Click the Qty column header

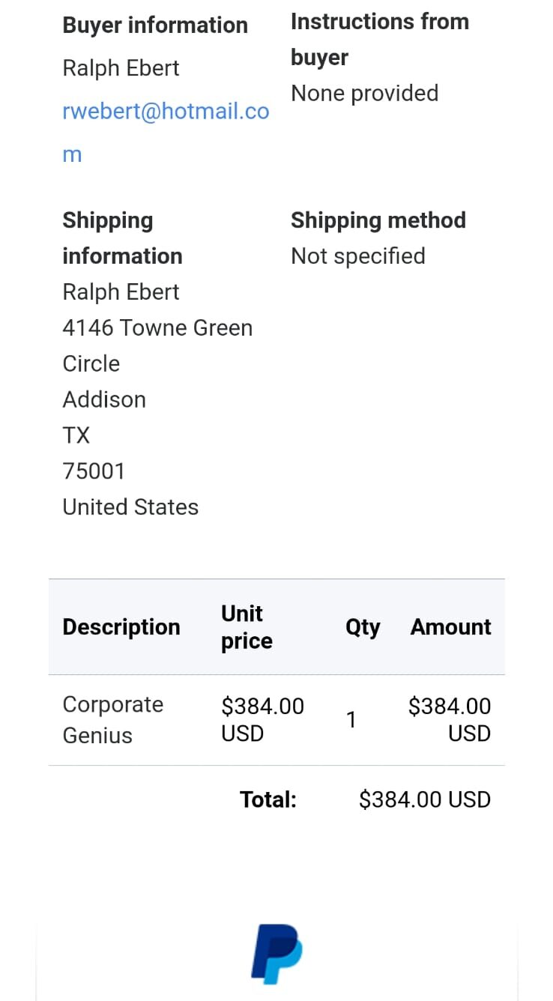pos(363,627)
